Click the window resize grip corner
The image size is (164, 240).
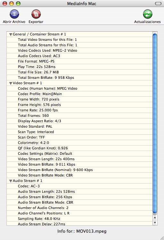(x=162, y=238)
